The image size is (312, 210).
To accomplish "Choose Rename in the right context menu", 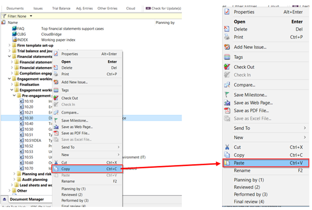I will click(x=242, y=171).
